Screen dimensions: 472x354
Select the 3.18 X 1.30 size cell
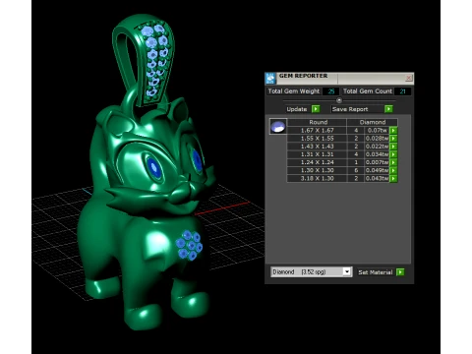click(317, 178)
